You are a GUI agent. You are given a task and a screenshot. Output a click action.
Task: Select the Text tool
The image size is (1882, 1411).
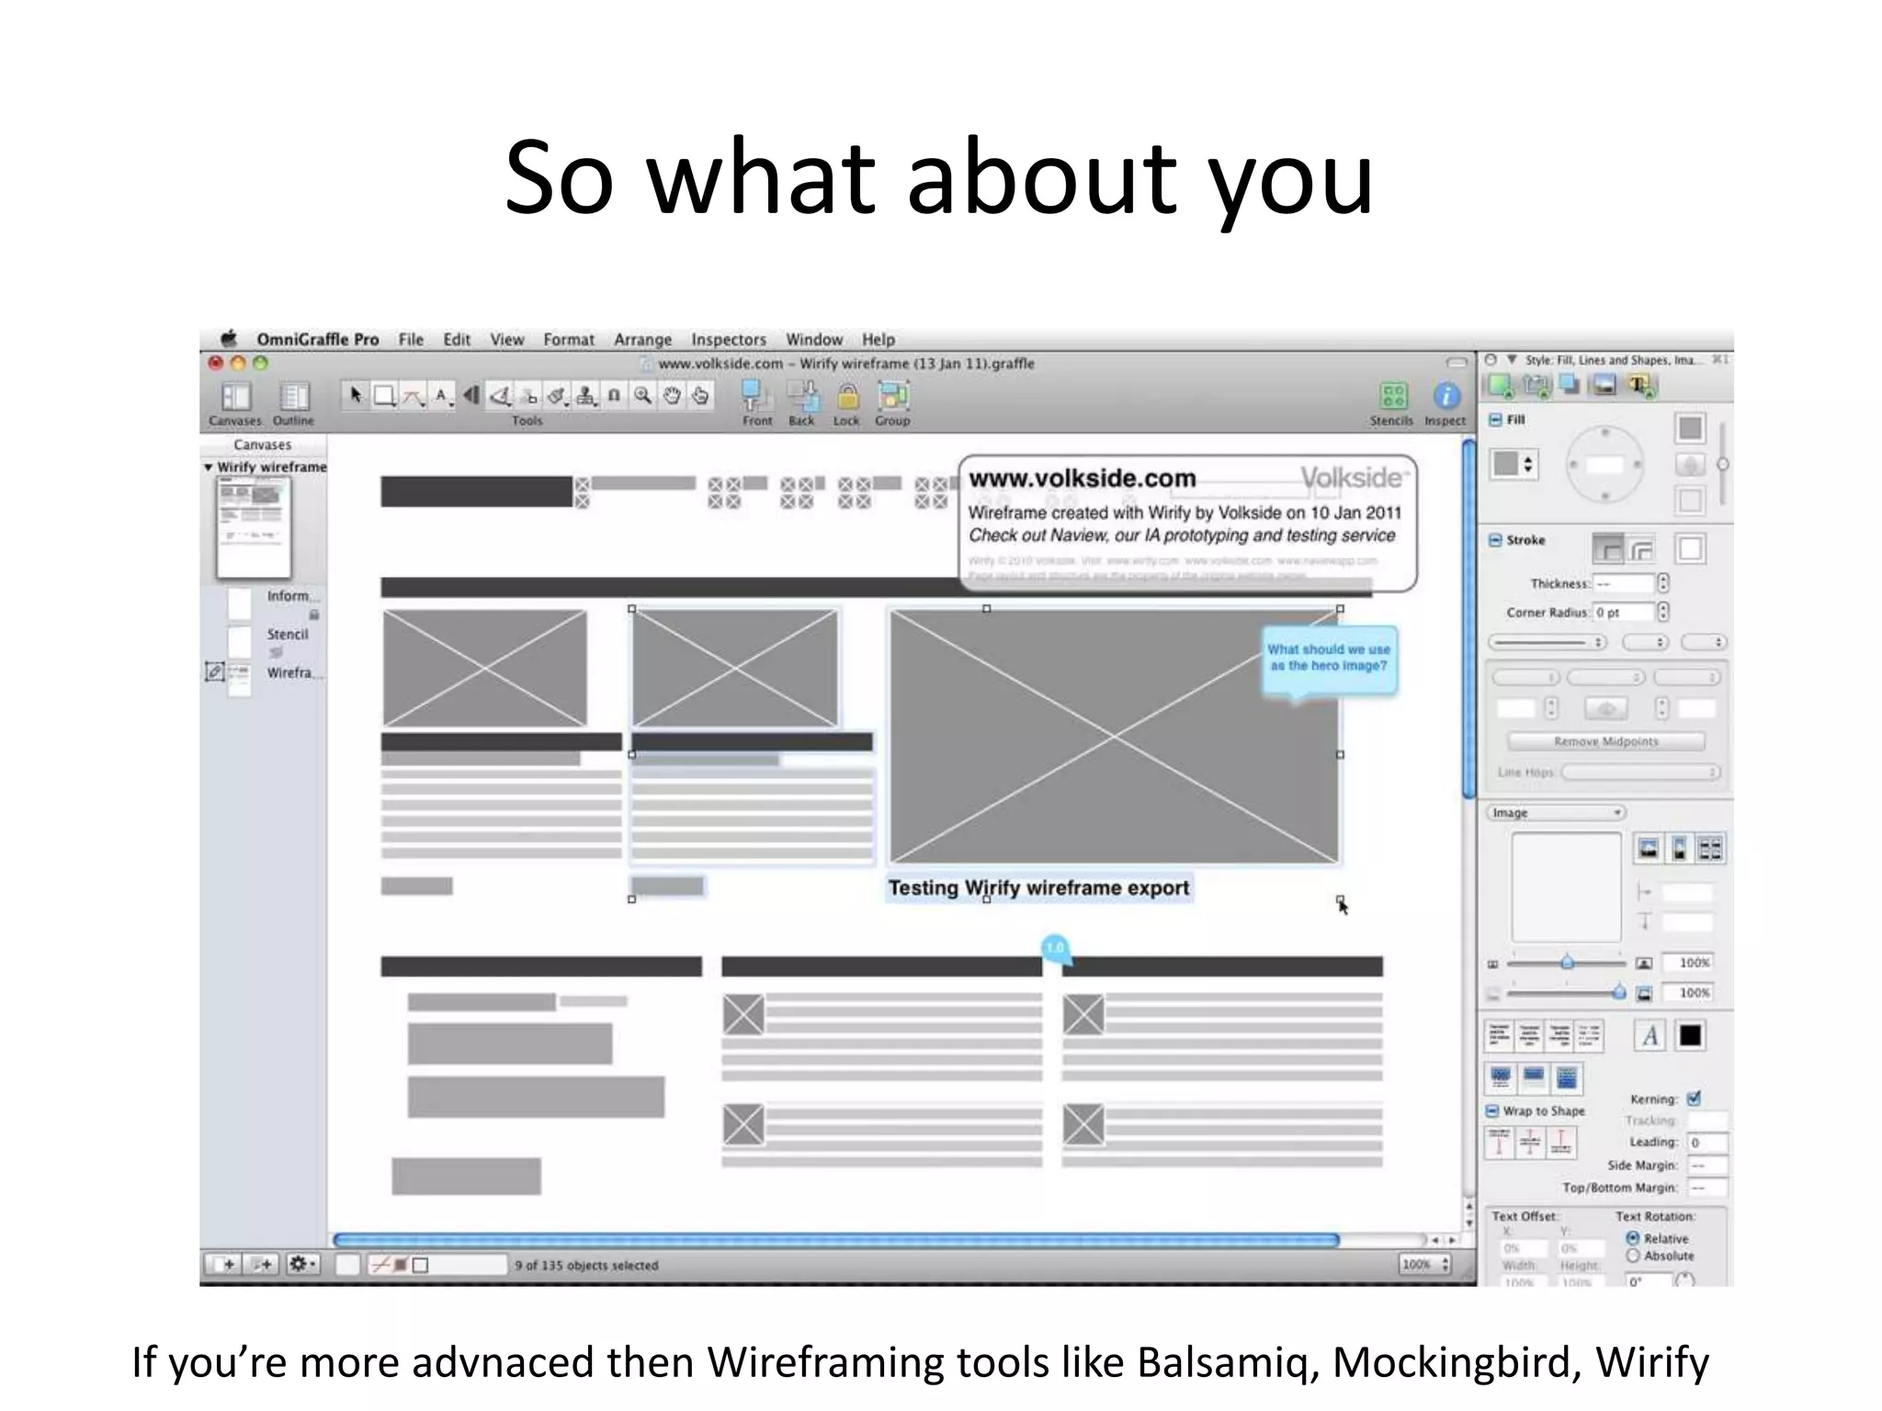[x=442, y=396]
